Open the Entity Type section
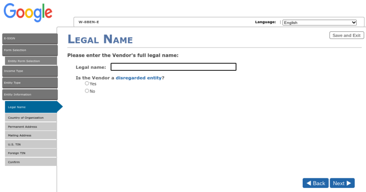 coord(30,83)
